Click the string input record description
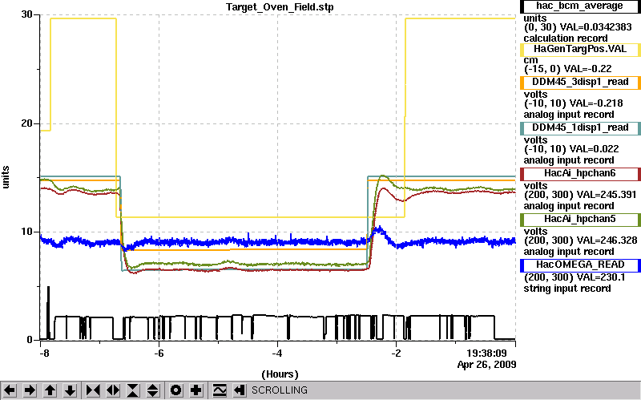This screenshot has height=400, width=641. (x=567, y=289)
